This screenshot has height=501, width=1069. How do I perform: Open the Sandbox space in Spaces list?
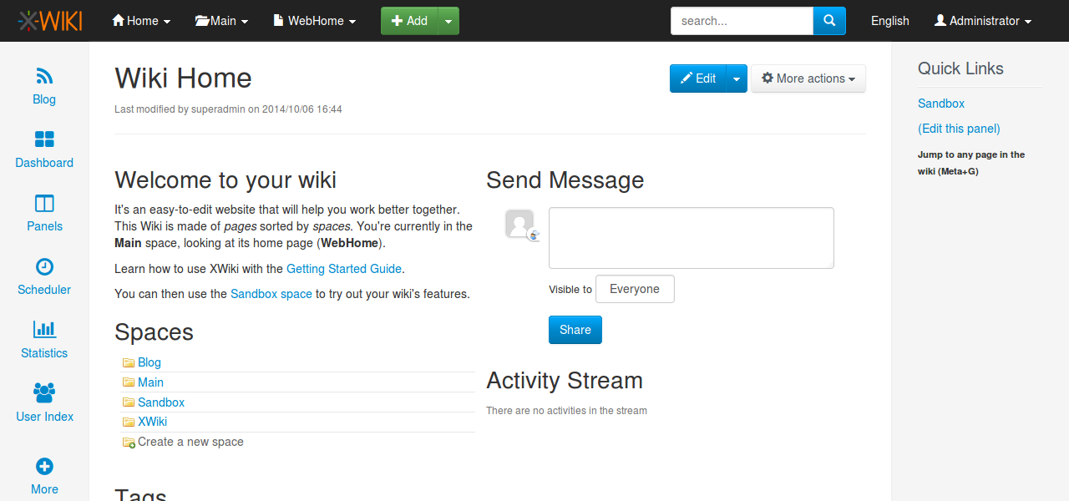(x=161, y=402)
